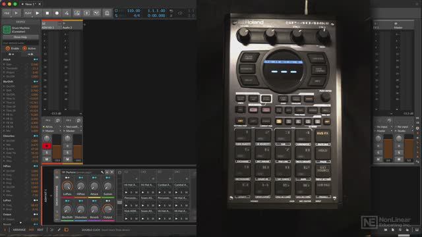Image resolution: width=422 pixels, height=237 pixels.
Task: Adjust the Master channel volume fader
Action: tap(409, 147)
